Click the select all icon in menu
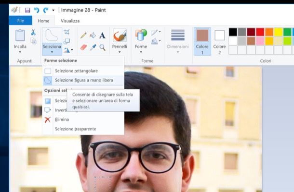This screenshot has width=294, height=192. tap(48, 101)
